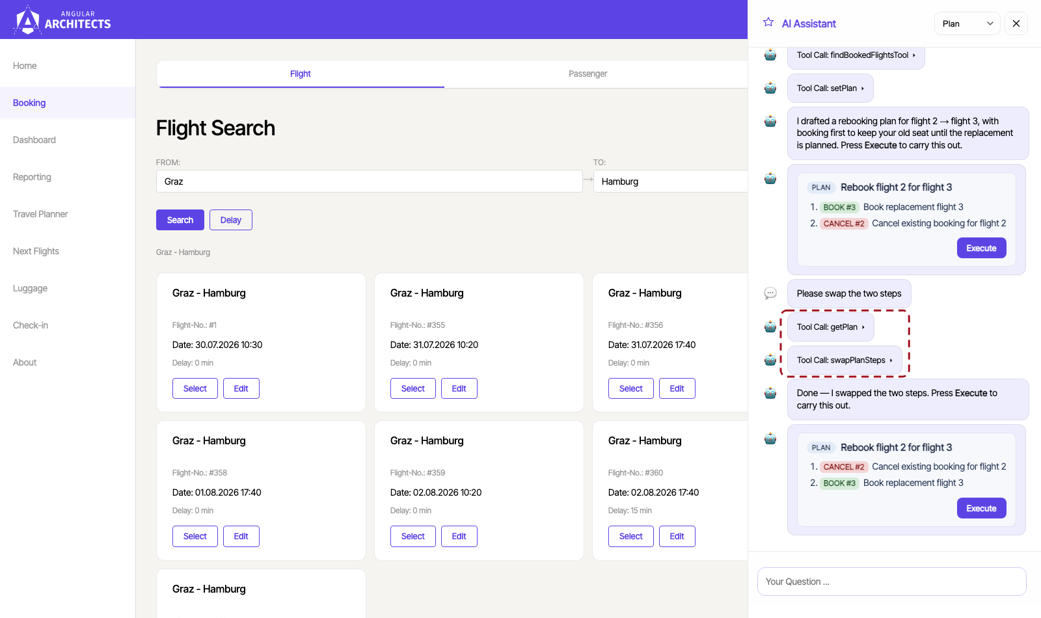Switch to the Flight tab
This screenshot has height=618, width=1041.
(301, 74)
